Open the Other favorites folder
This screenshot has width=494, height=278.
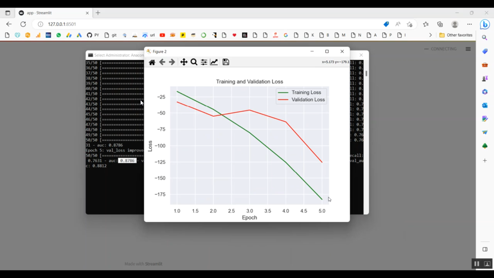point(456,35)
